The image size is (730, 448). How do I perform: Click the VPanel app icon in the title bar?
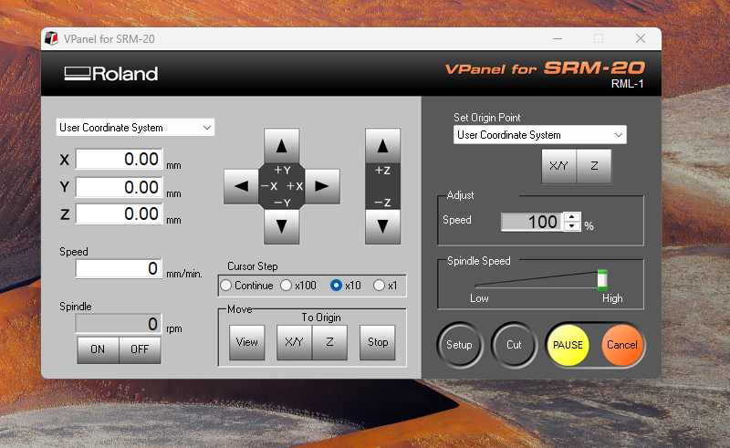tap(52, 38)
